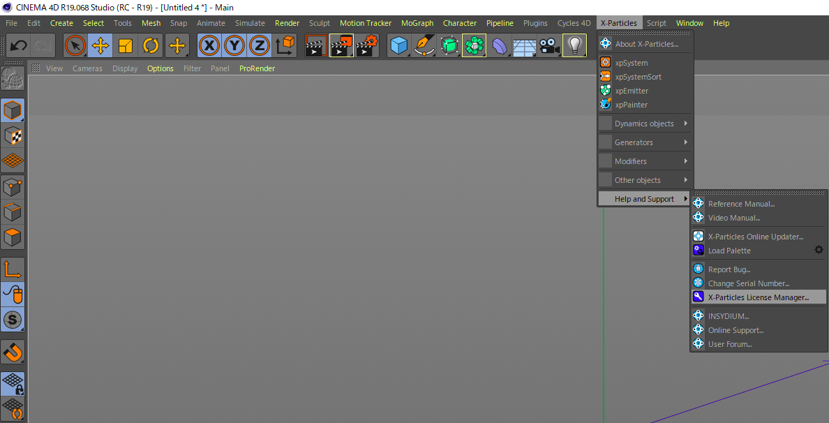Screen dimensions: 829x423
Task: Toggle Enable Snap magnet icon
Action: [x=13, y=352]
